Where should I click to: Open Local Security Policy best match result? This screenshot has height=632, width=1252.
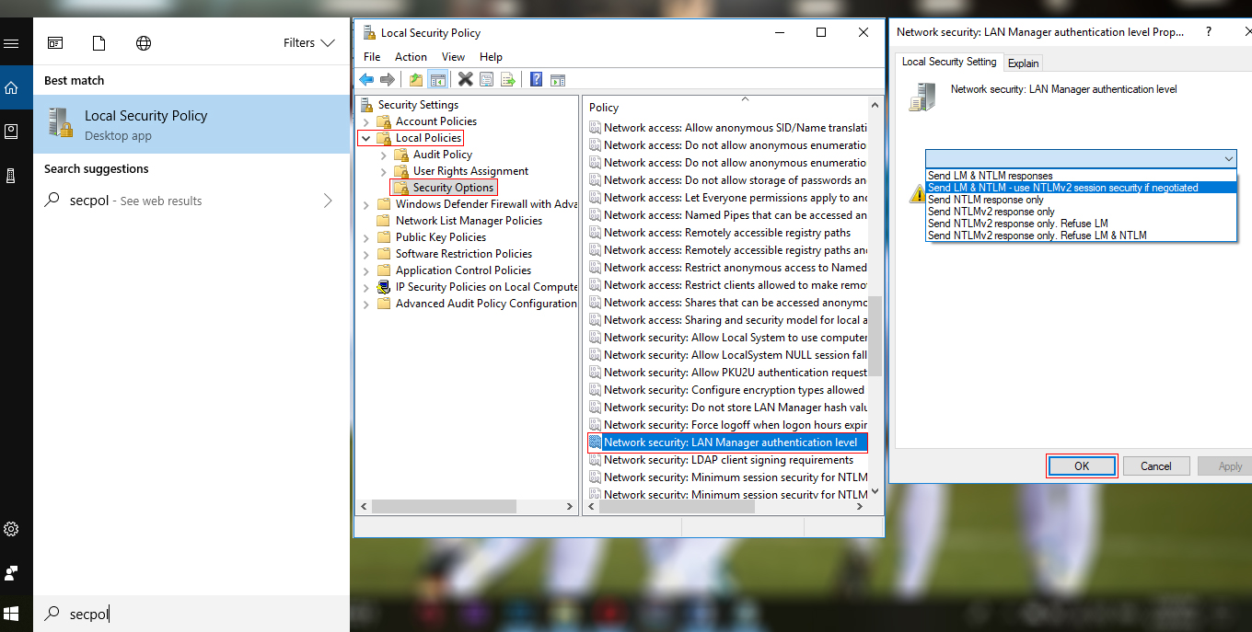click(x=191, y=124)
